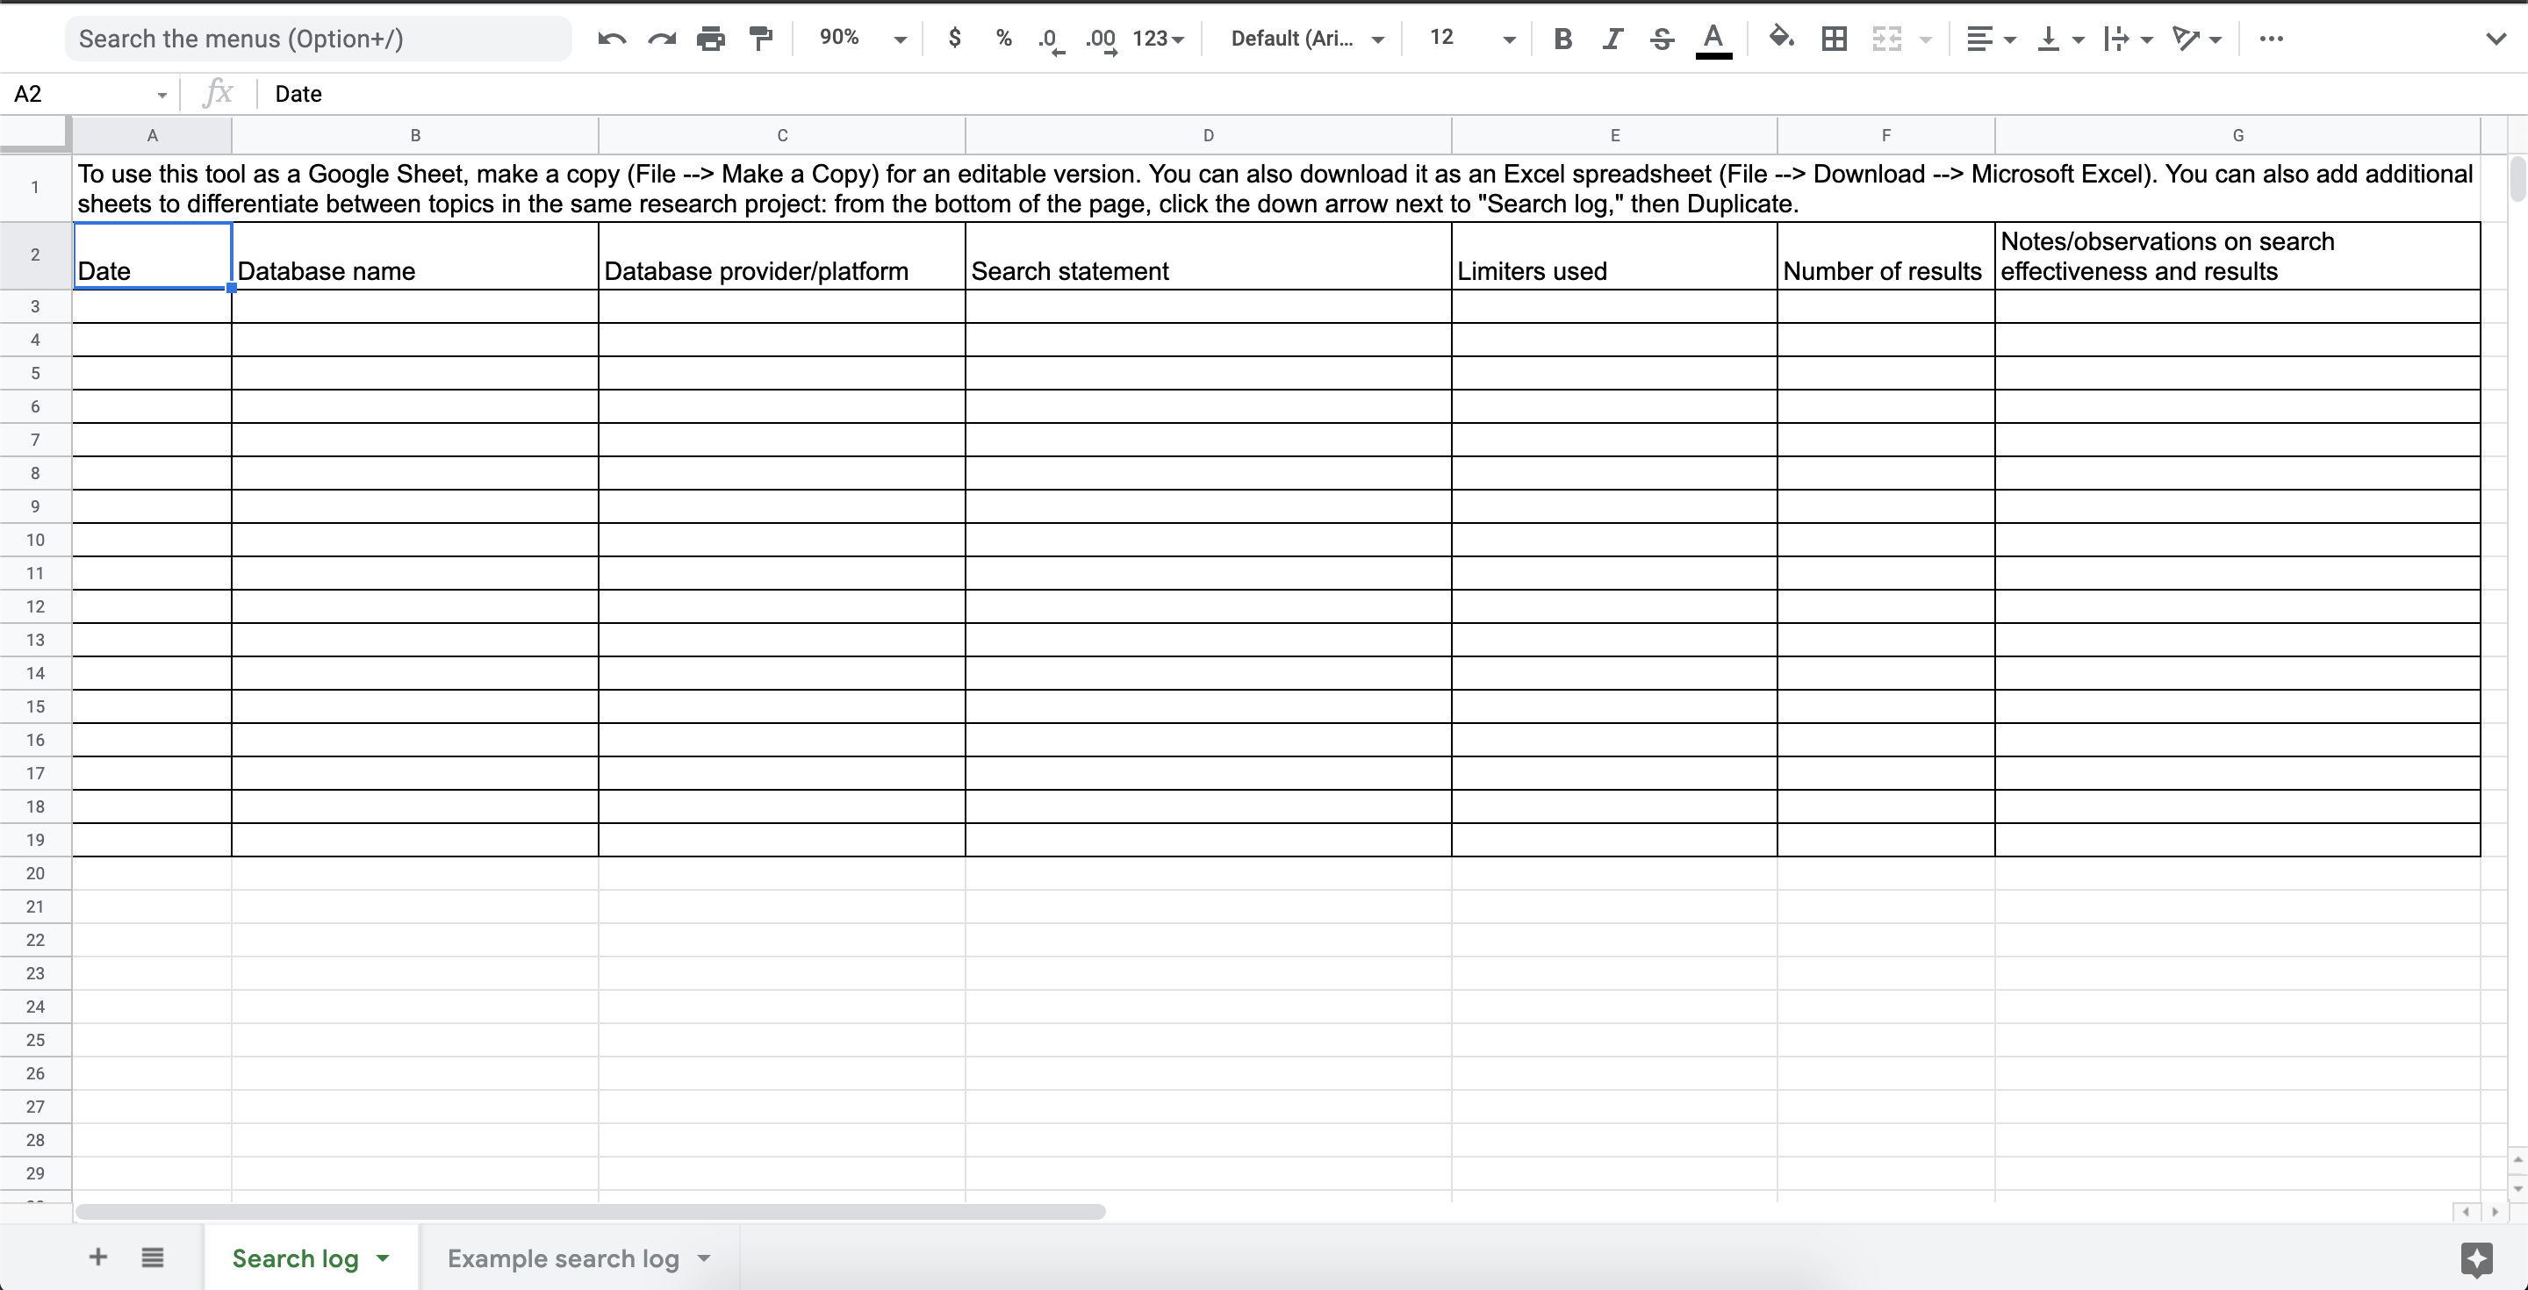Switch to the Example search log sheet
The height and width of the screenshot is (1290, 2528).
point(564,1258)
